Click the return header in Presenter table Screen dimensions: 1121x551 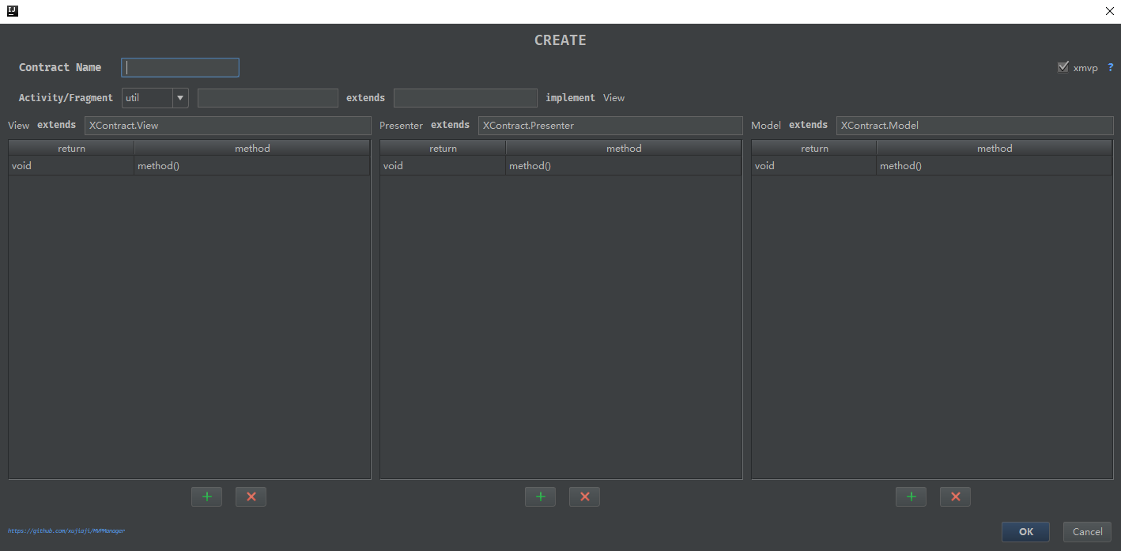pos(443,148)
